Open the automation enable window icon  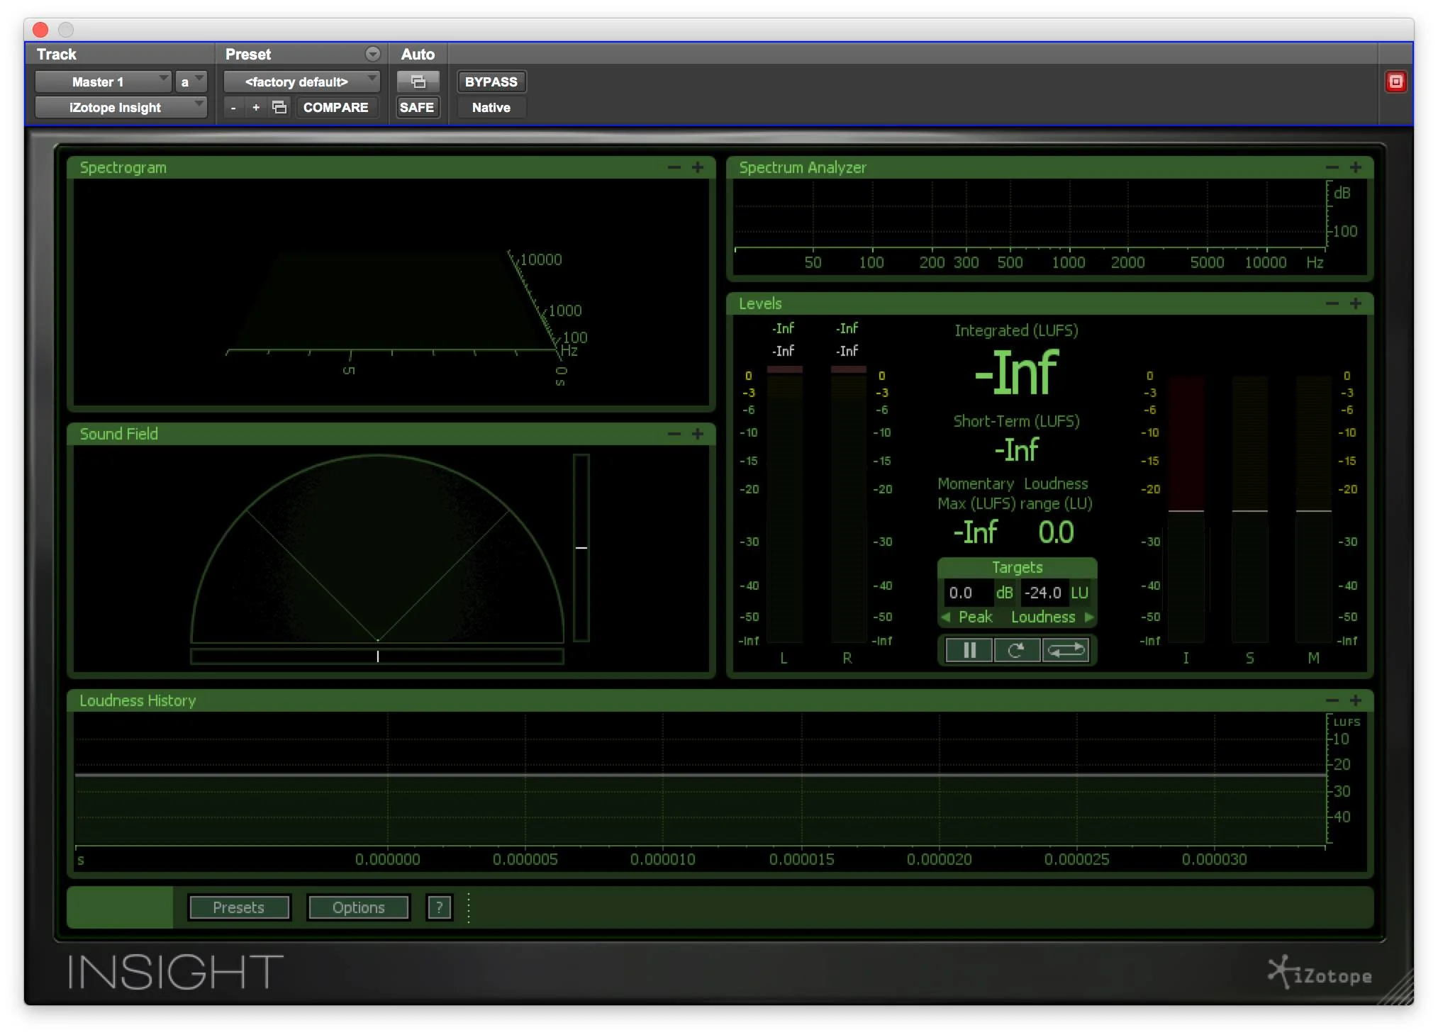[x=418, y=82]
